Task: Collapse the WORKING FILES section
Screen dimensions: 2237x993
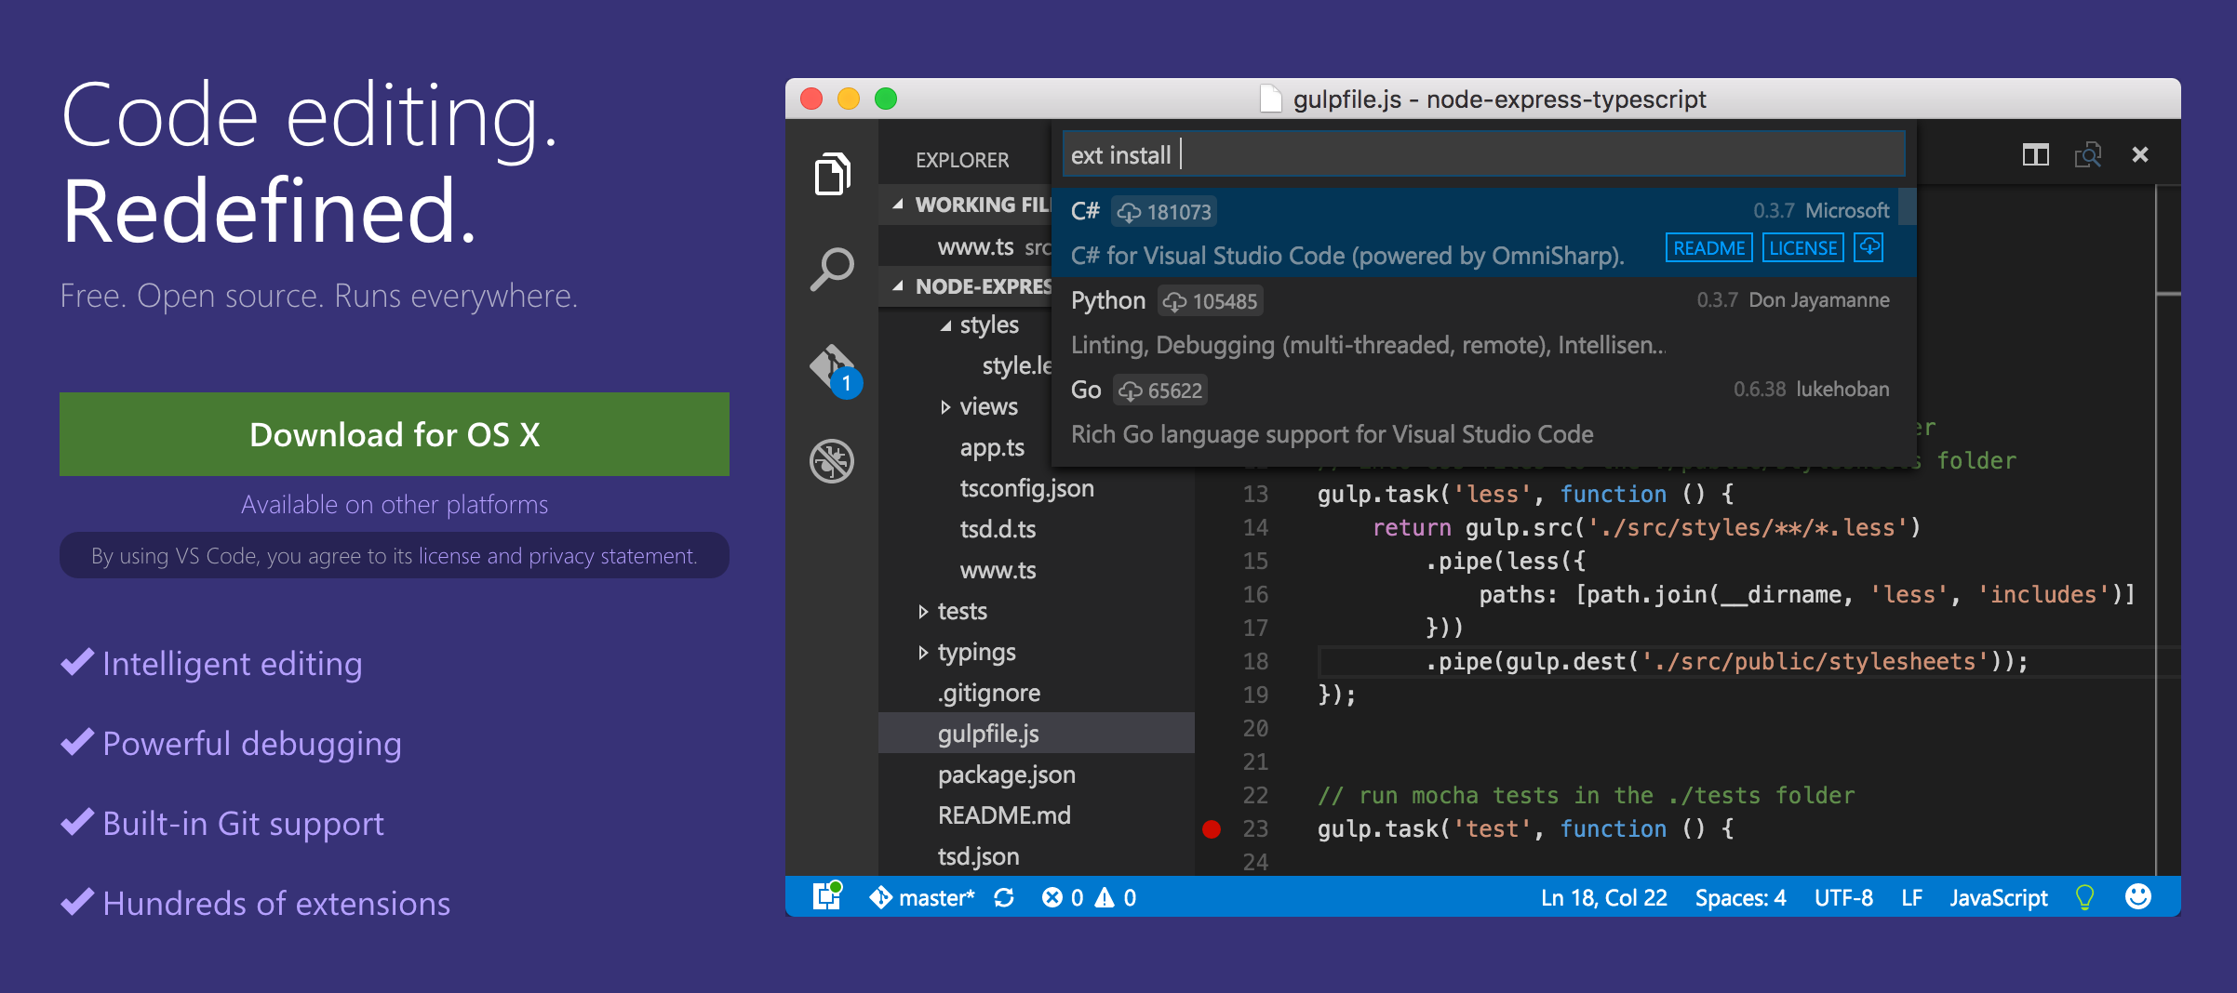Action: pos(898,205)
